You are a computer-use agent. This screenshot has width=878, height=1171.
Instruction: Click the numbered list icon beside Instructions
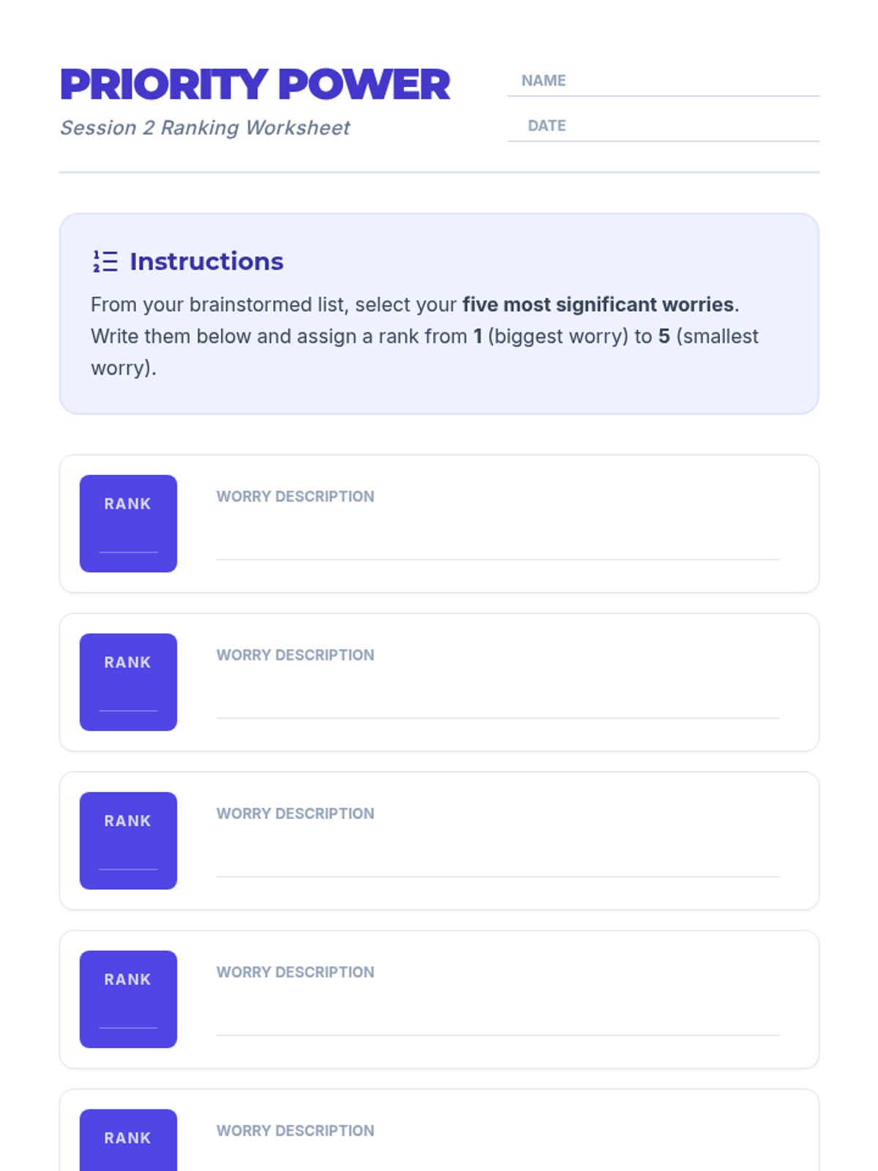coord(105,261)
